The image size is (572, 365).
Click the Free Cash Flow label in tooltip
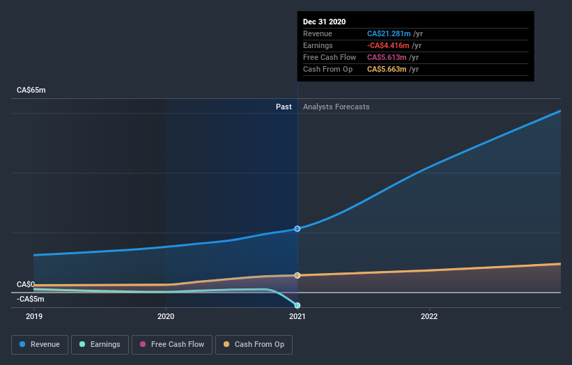(x=330, y=57)
